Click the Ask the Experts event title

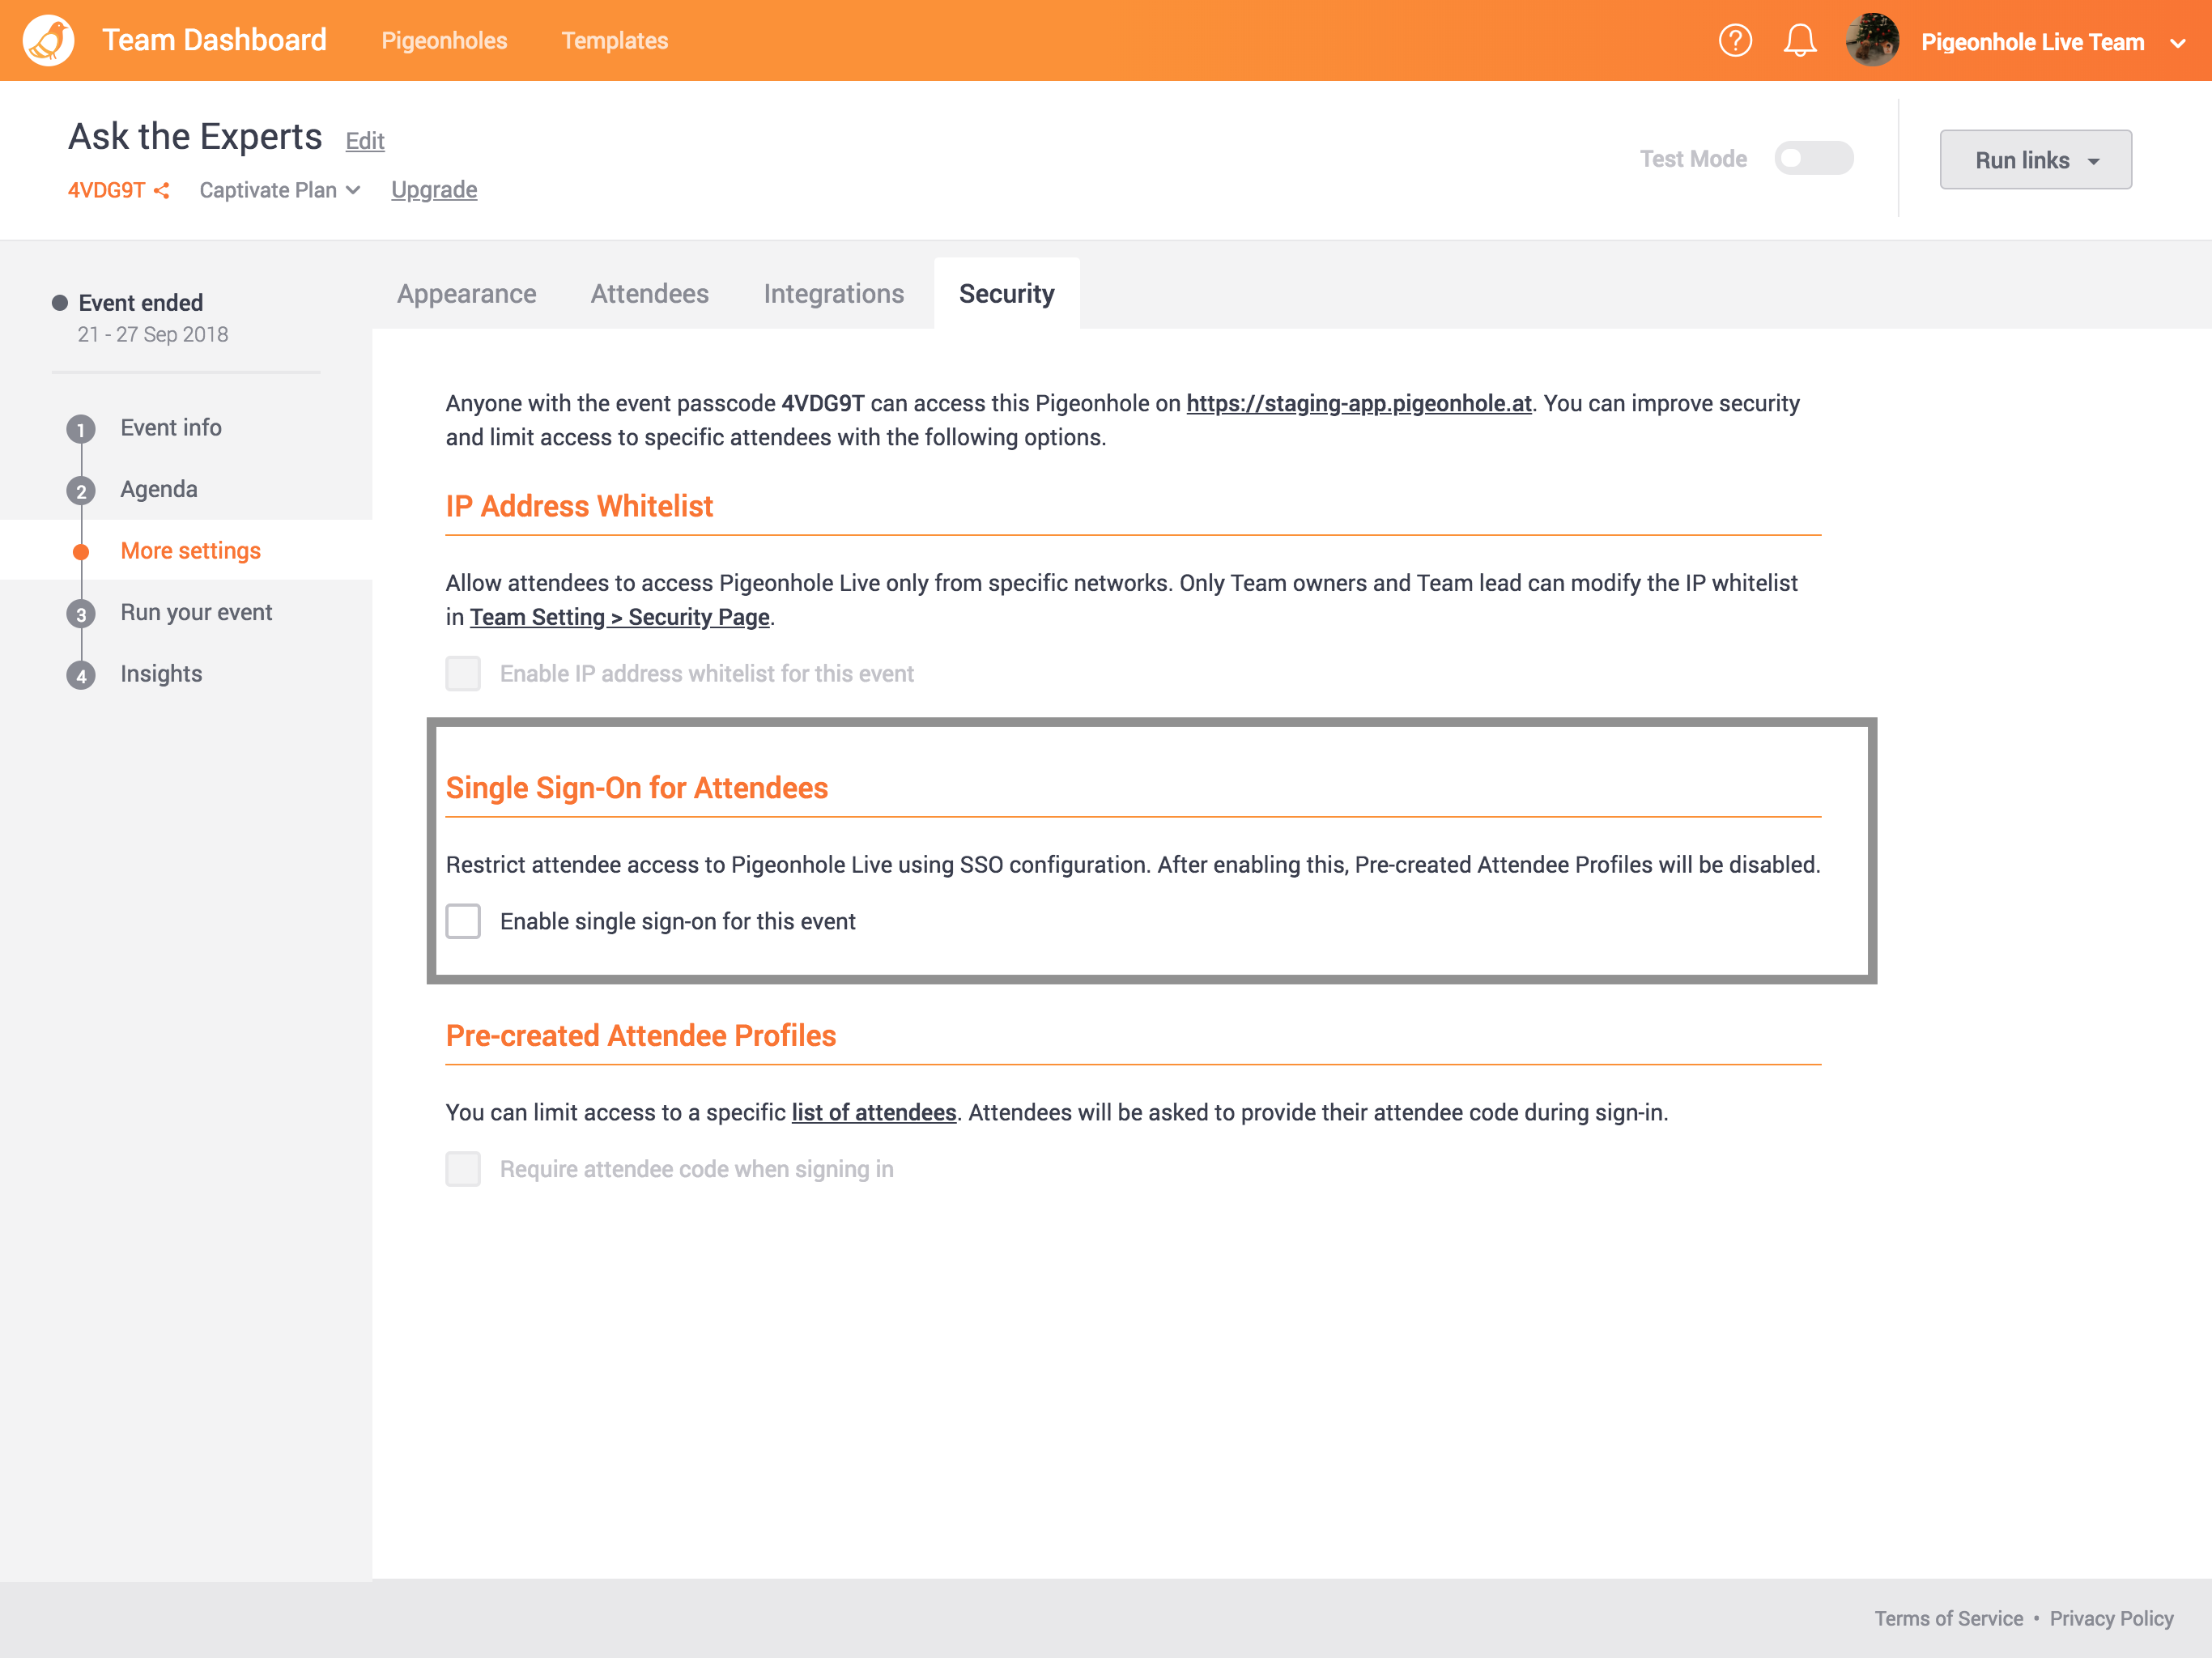pyautogui.click(x=195, y=137)
